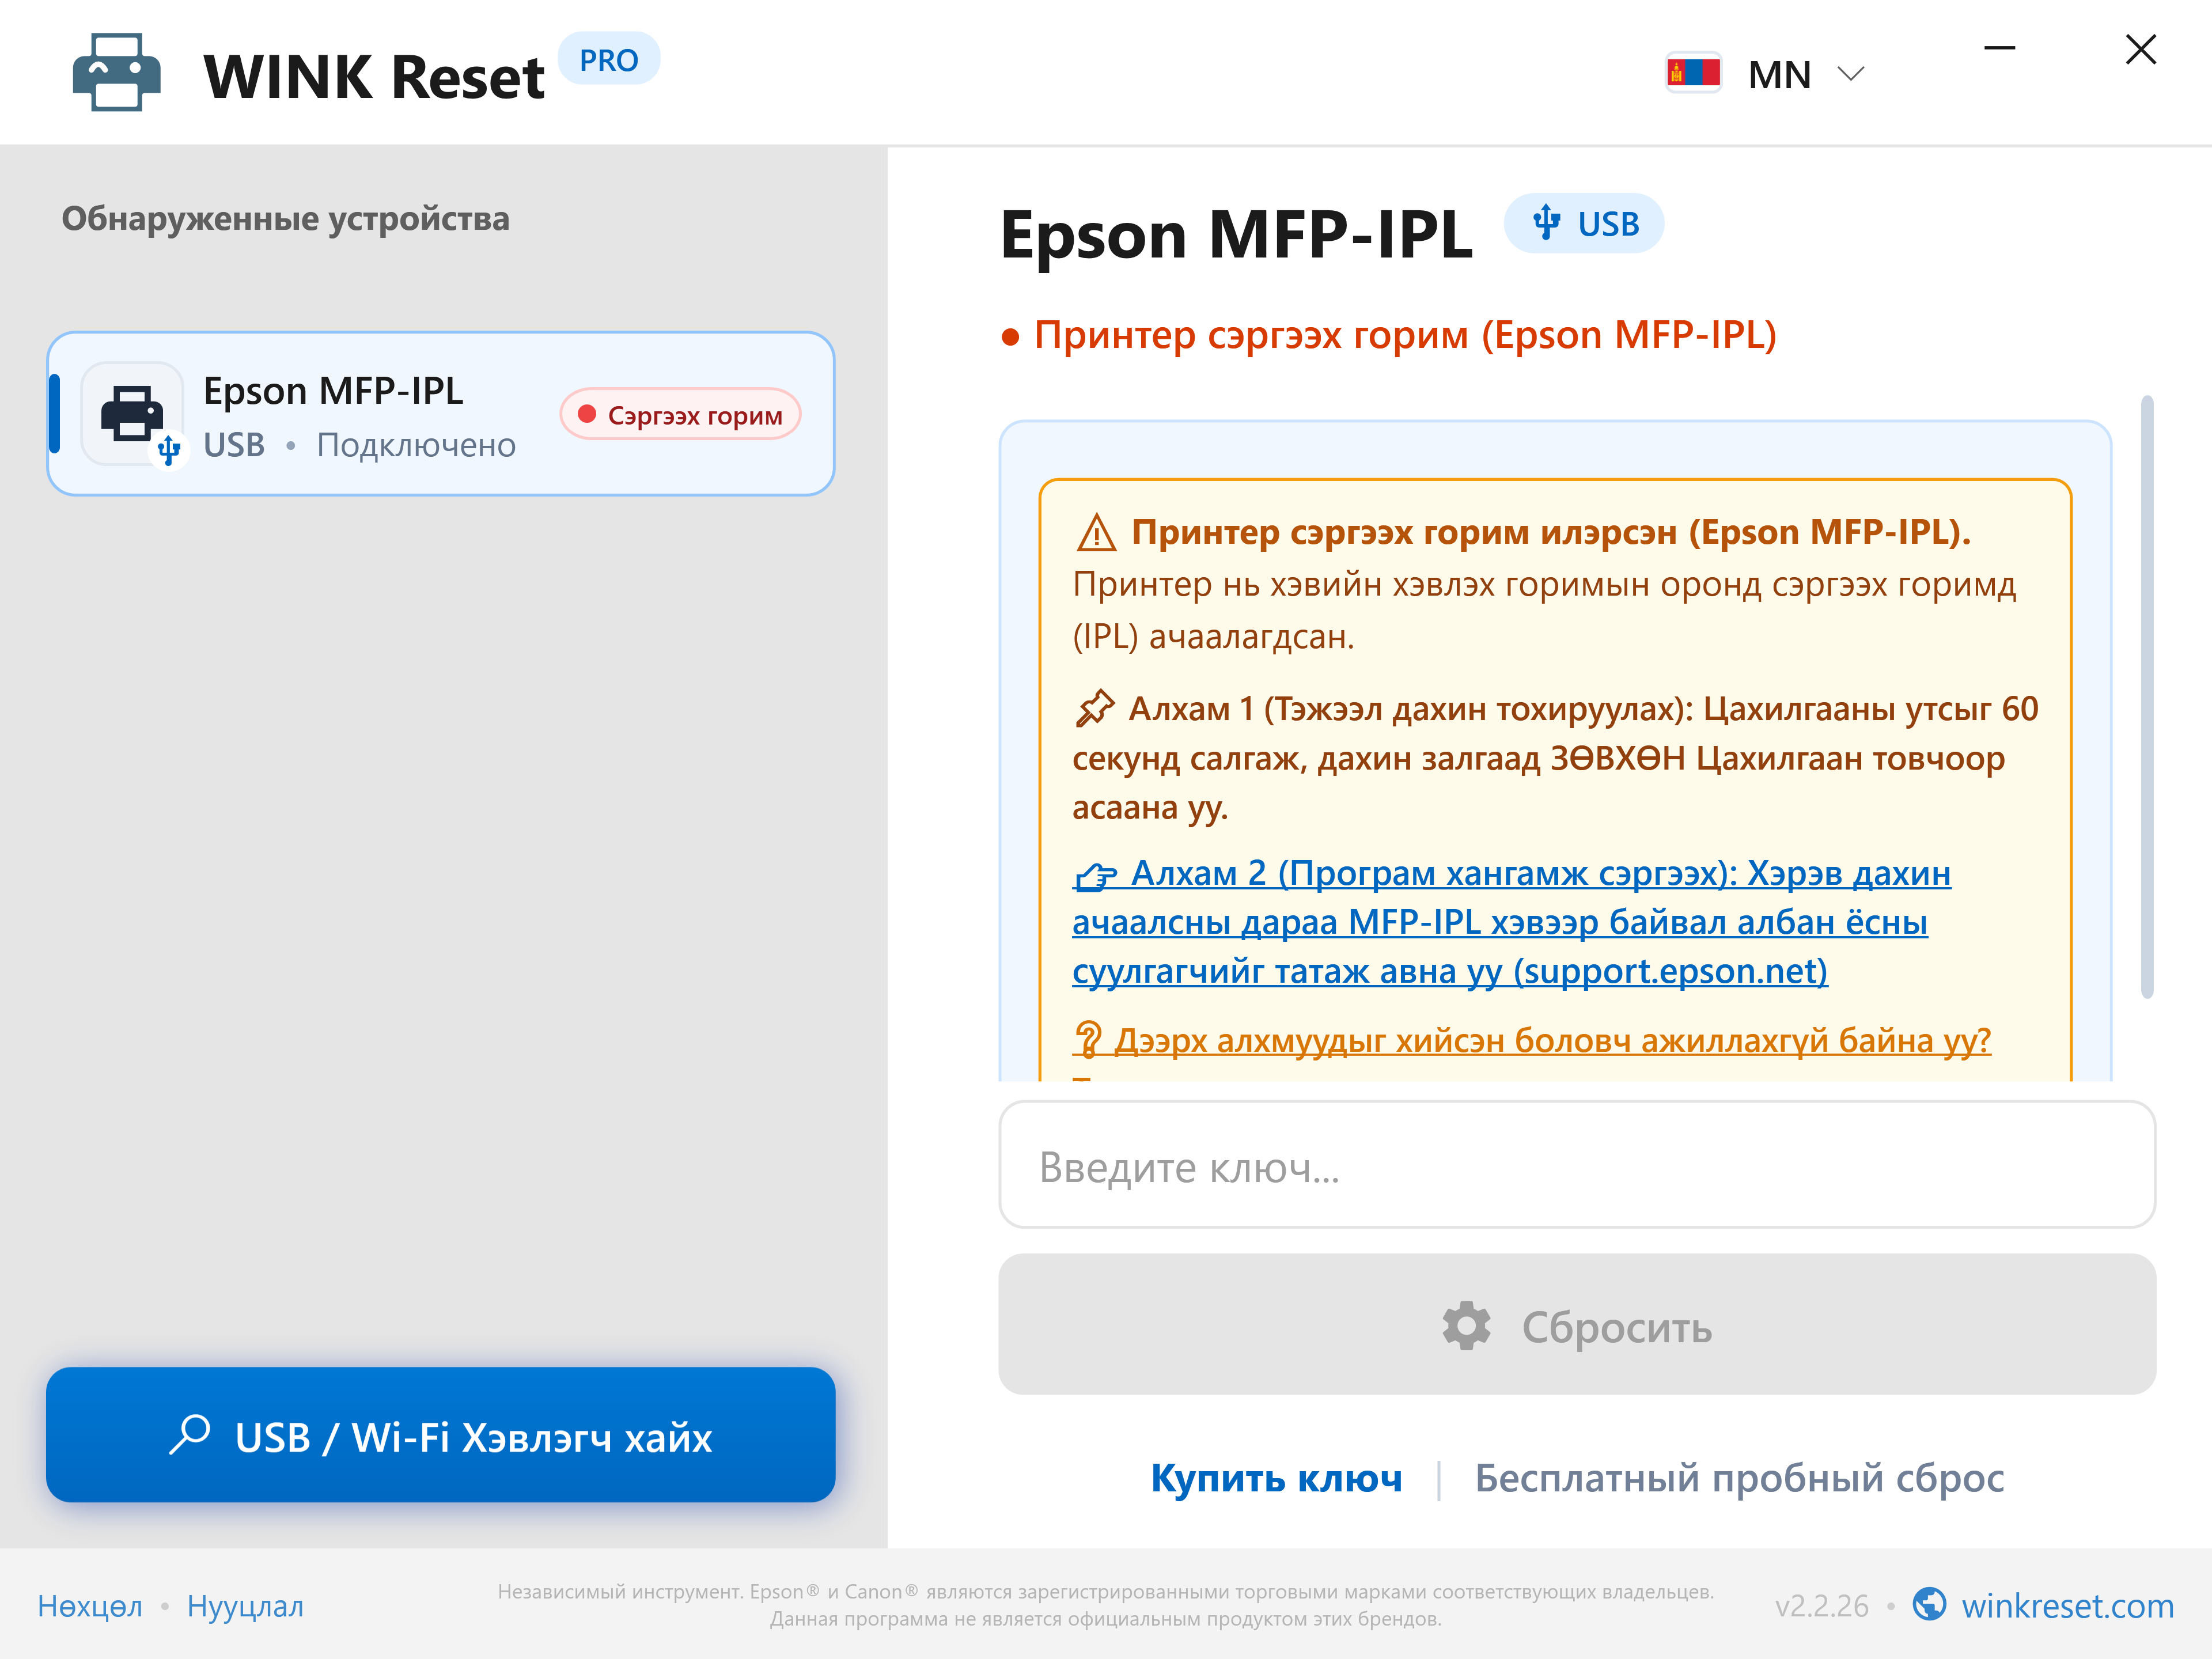Click the v2.2.26 version text
Image resolution: width=2212 pixels, height=1659 pixels.
click(x=1821, y=1606)
